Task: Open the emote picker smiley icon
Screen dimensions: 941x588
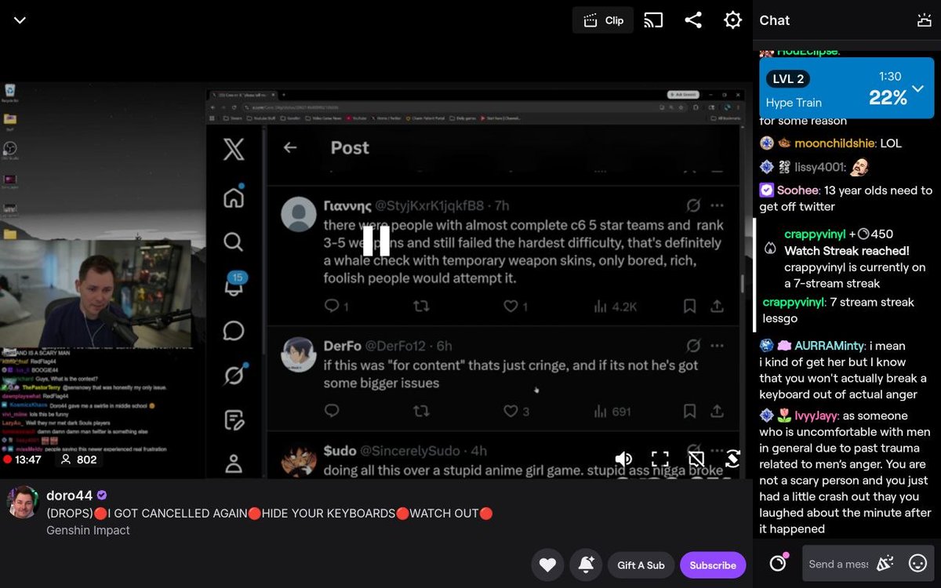Action: [917, 563]
